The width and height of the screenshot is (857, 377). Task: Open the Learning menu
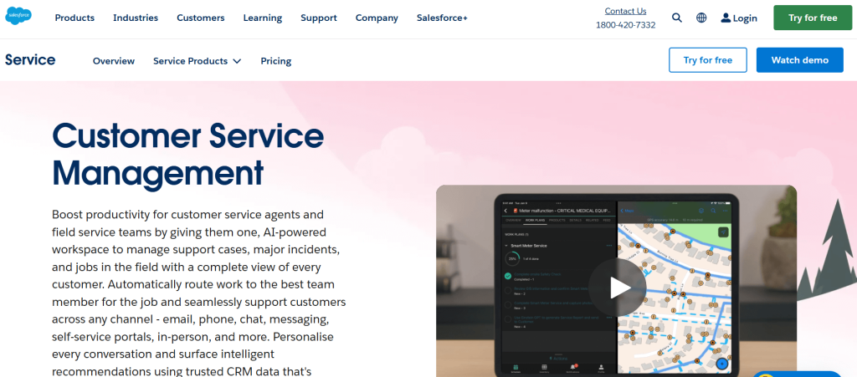(262, 18)
